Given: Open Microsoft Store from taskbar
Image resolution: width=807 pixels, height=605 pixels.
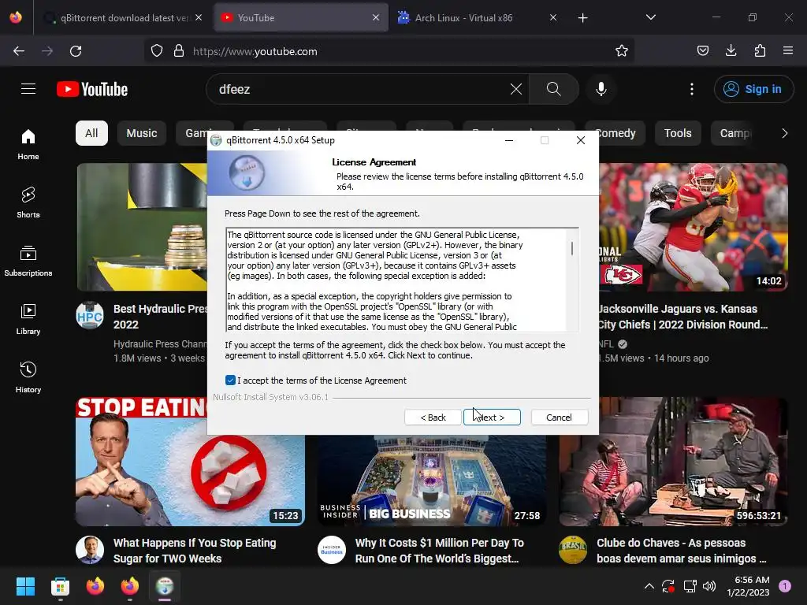Looking at the screenshot, I should click(x=60, y=586).
